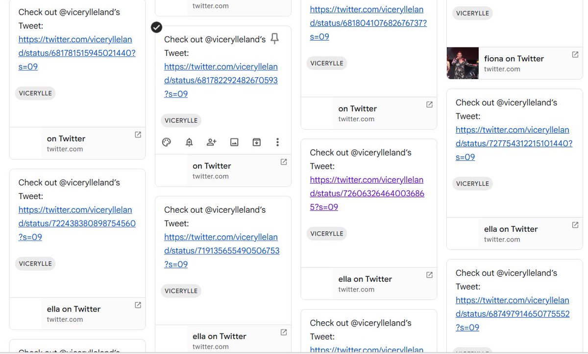Set a reminder with the bell icon
Screen dimensions: 588x354
pyautogui.click(x=189, y=142)
